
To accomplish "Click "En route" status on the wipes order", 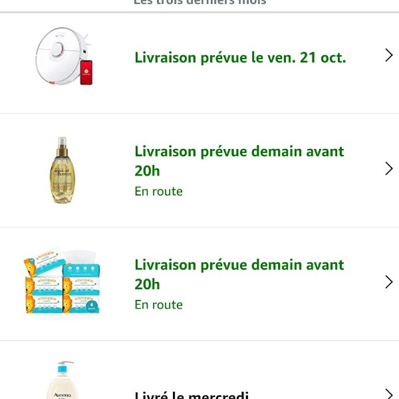I will [x=158, y=305].
